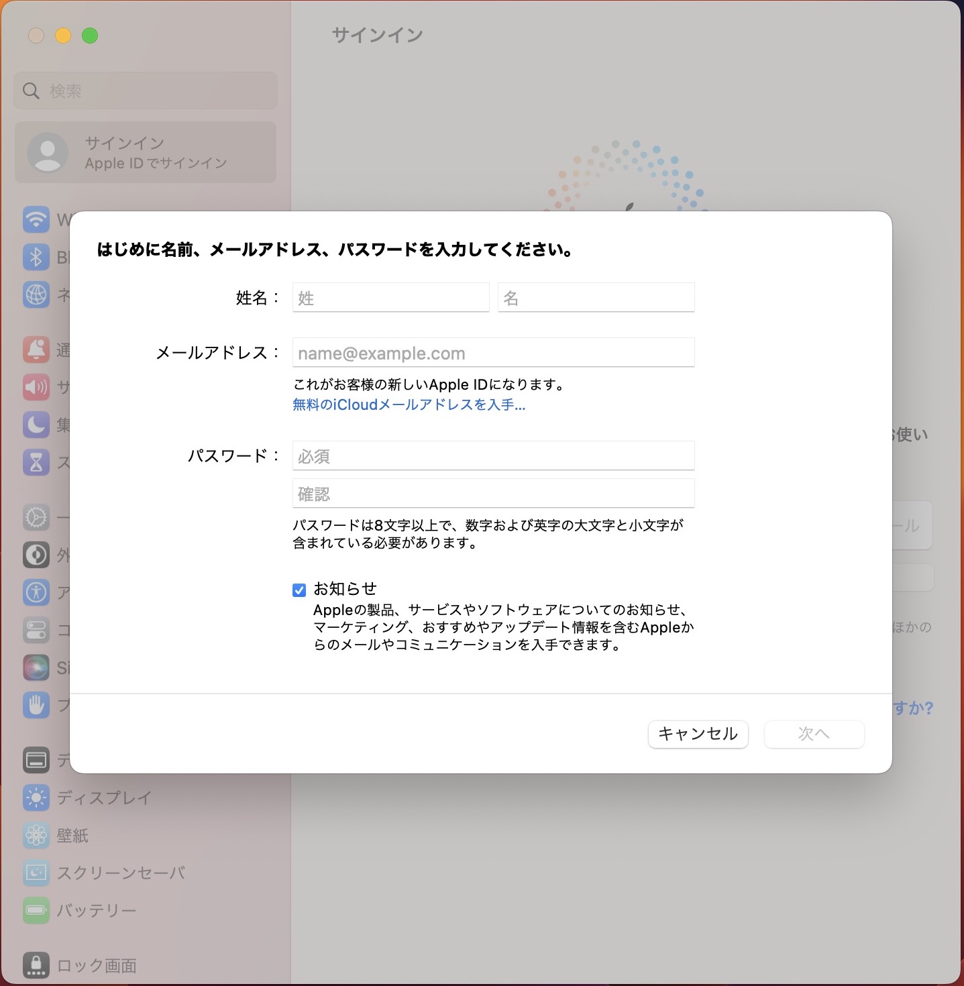The image size is (964, 986).
Task: Click the キャンセル button
Action: pyautogui.click(x=698, y=734)
